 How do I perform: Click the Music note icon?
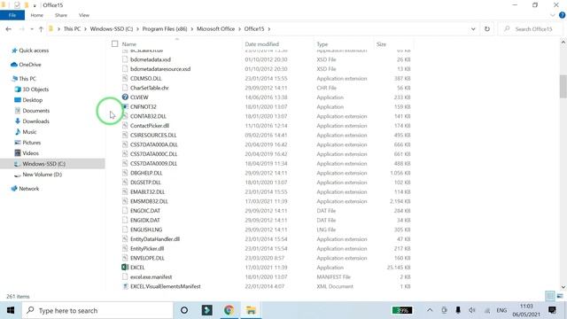click(x=18, y=132)
